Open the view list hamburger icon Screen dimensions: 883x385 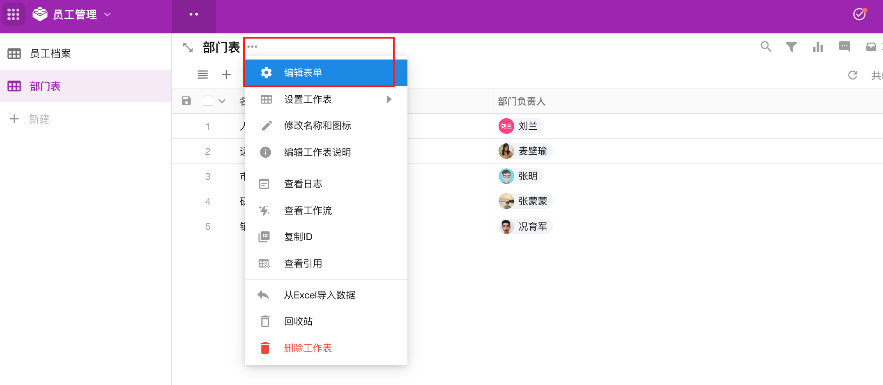(202, 75)
